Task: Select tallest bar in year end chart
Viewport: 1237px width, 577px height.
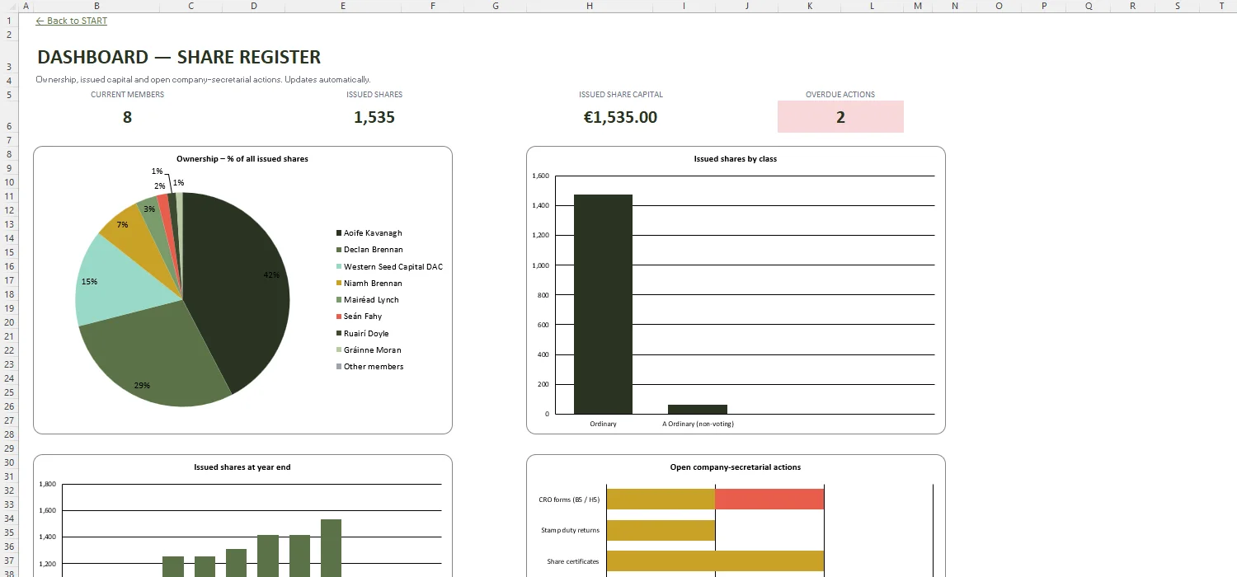Action: [331, 548]
